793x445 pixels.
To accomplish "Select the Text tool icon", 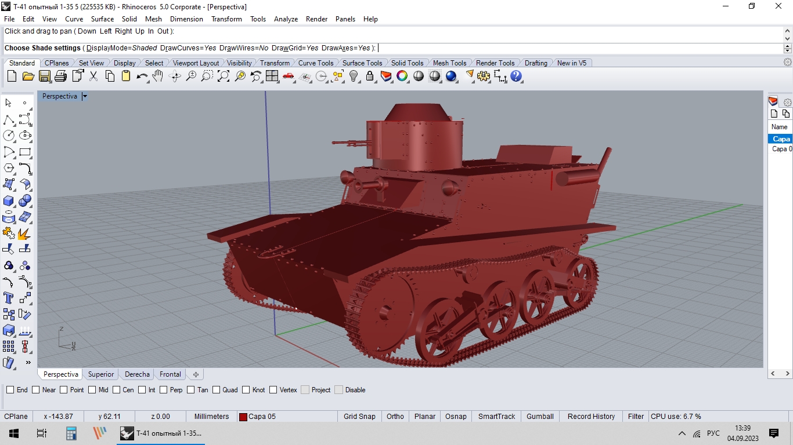I will [9, 298].
